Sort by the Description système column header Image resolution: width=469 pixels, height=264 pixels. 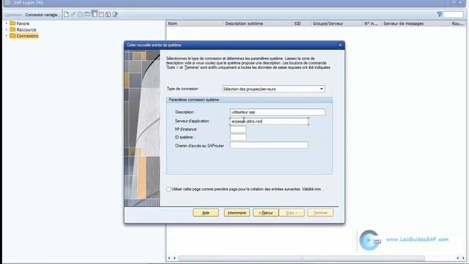257,23
